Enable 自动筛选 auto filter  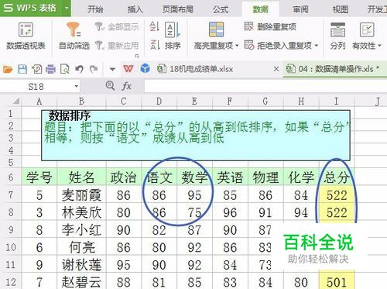coord(74,36)
